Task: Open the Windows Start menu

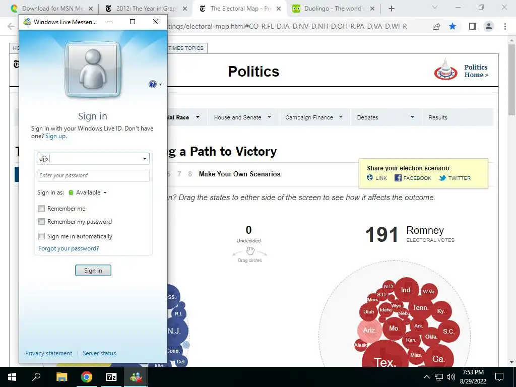Action: click(x=12, y=377)
